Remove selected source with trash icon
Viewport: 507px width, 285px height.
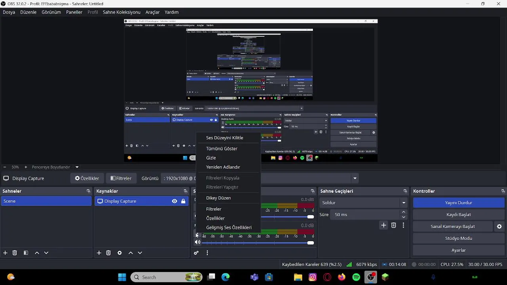pyautogui.click(x=109, y=253)
